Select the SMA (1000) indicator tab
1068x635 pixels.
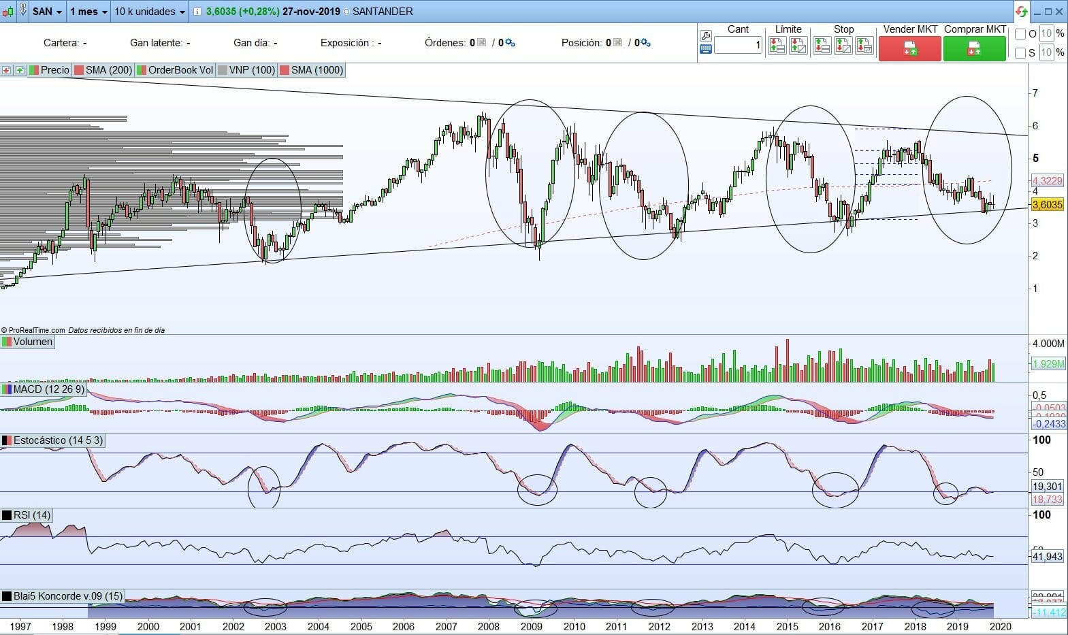tap(312, 70)
